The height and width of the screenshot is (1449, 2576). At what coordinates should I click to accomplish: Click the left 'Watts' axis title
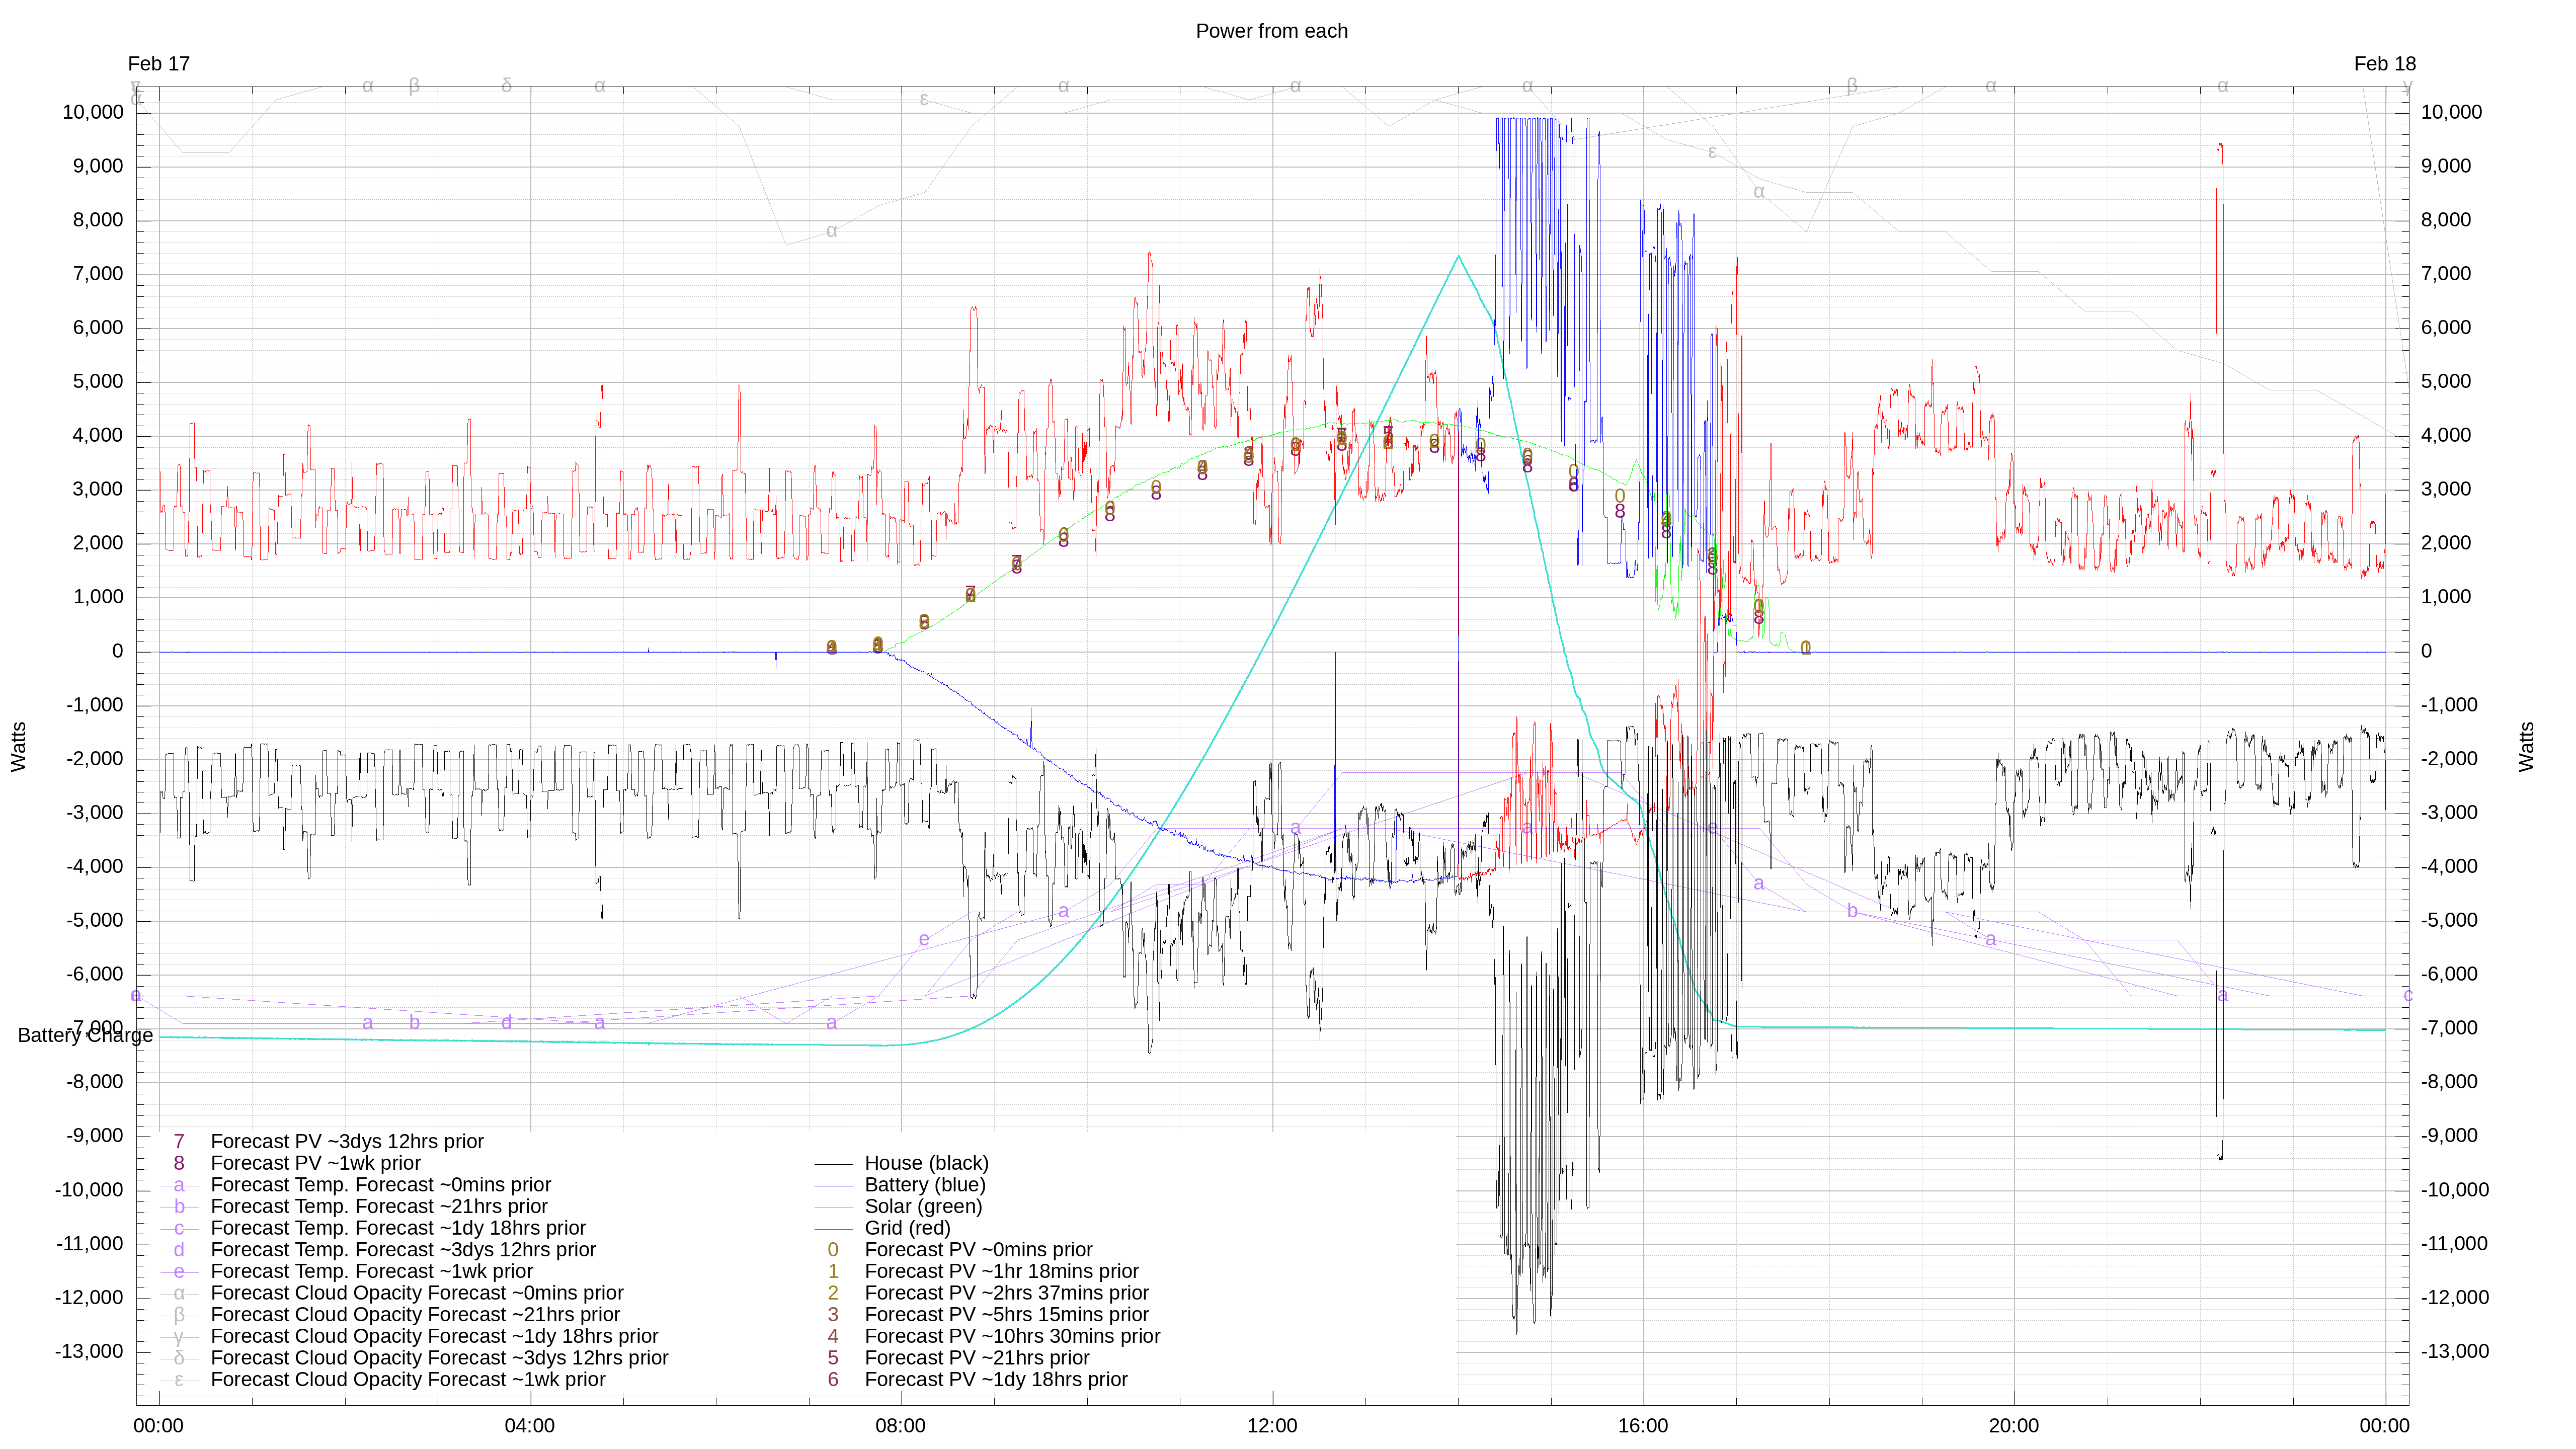click(x=19, y=746)
